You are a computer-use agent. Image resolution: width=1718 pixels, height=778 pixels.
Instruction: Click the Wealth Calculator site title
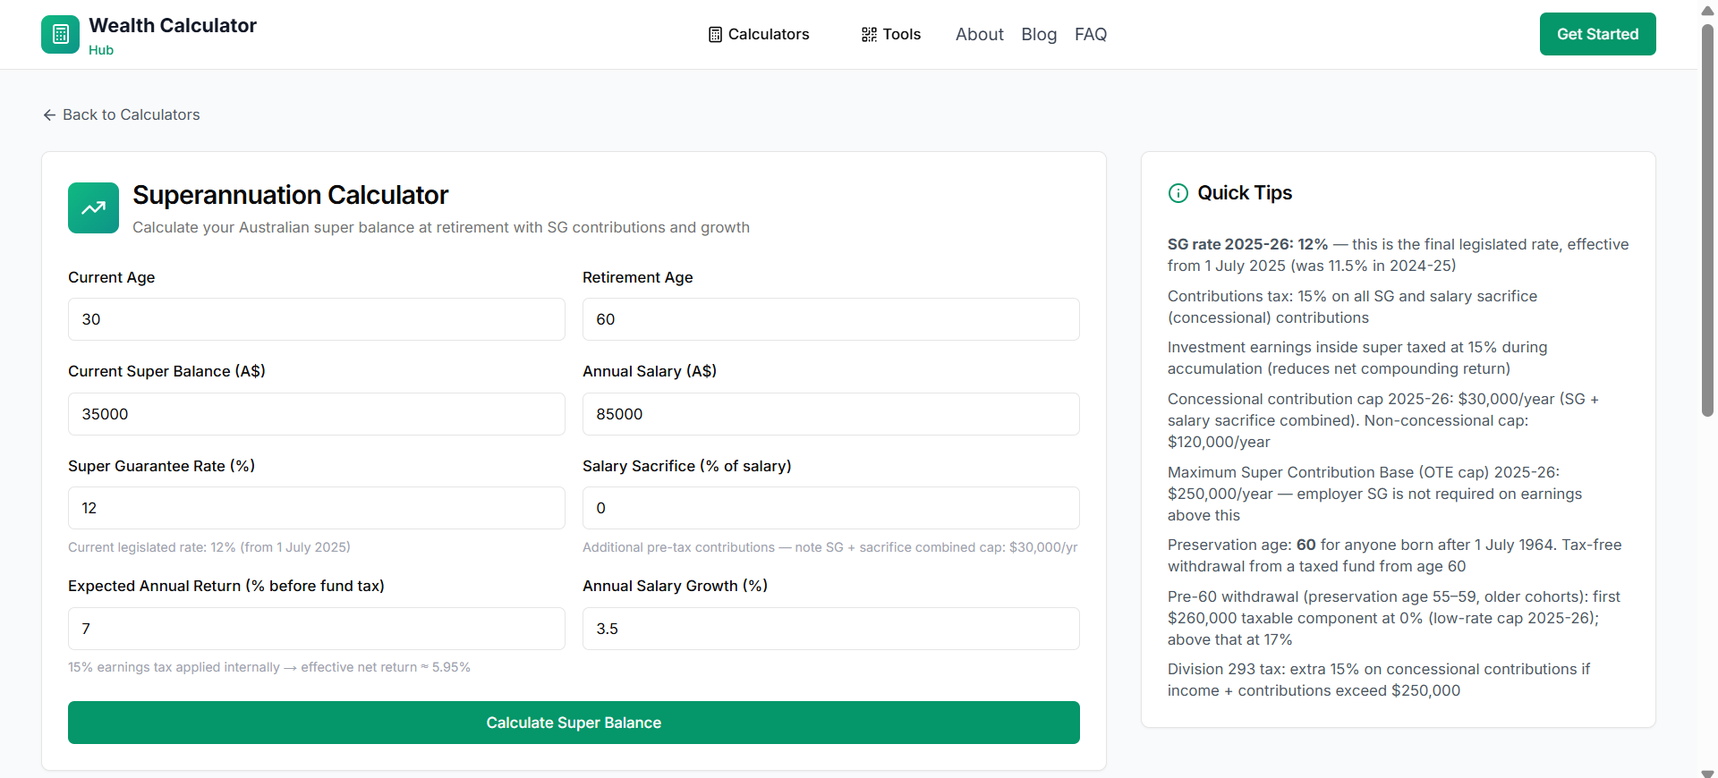(173, 25)
